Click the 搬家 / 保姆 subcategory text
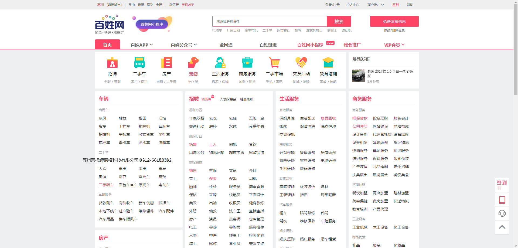The image size is (518, 248). pyautogui.click(x=220, y=82)
